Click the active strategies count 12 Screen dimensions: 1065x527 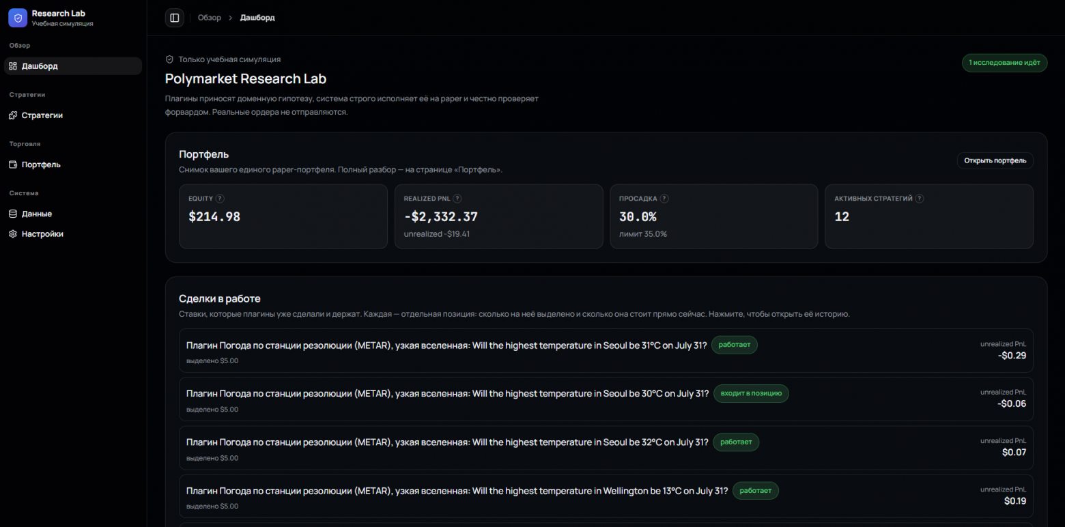point(842,217)
